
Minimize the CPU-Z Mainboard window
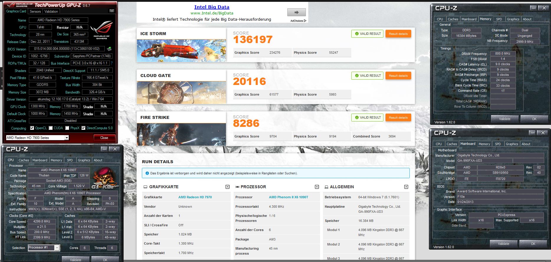point(532,133)
